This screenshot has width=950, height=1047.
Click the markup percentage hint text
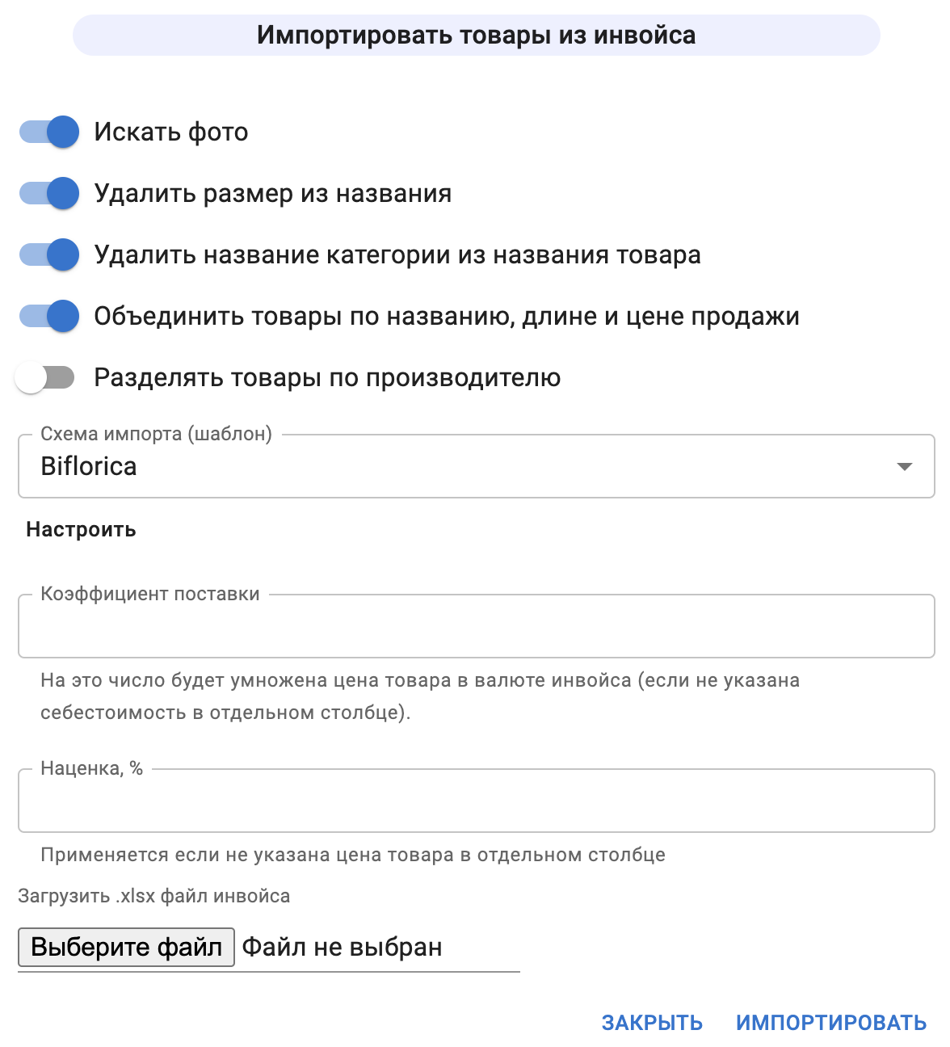point(351,855)
